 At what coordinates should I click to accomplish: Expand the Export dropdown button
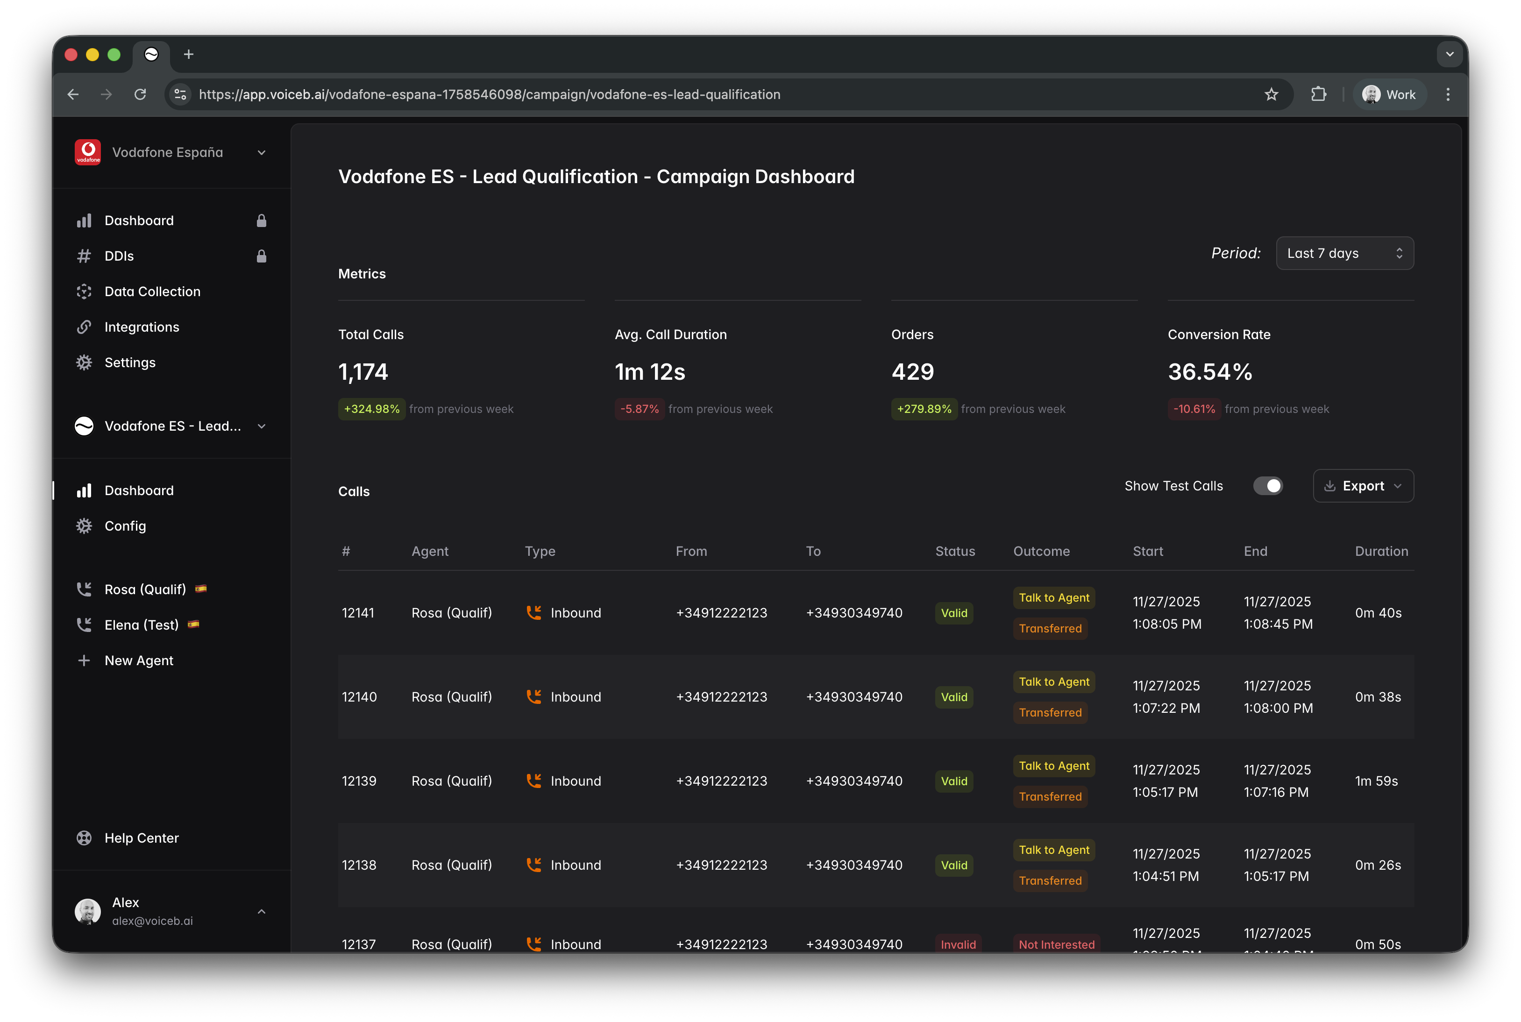pos(1363,486)
